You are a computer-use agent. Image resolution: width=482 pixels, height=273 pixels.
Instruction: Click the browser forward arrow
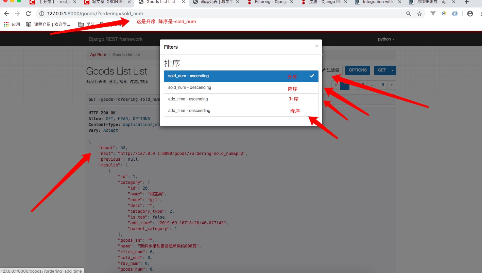[17, 14]
